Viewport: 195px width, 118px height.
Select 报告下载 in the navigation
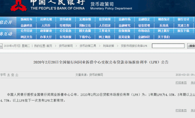(x=183, y=31)
